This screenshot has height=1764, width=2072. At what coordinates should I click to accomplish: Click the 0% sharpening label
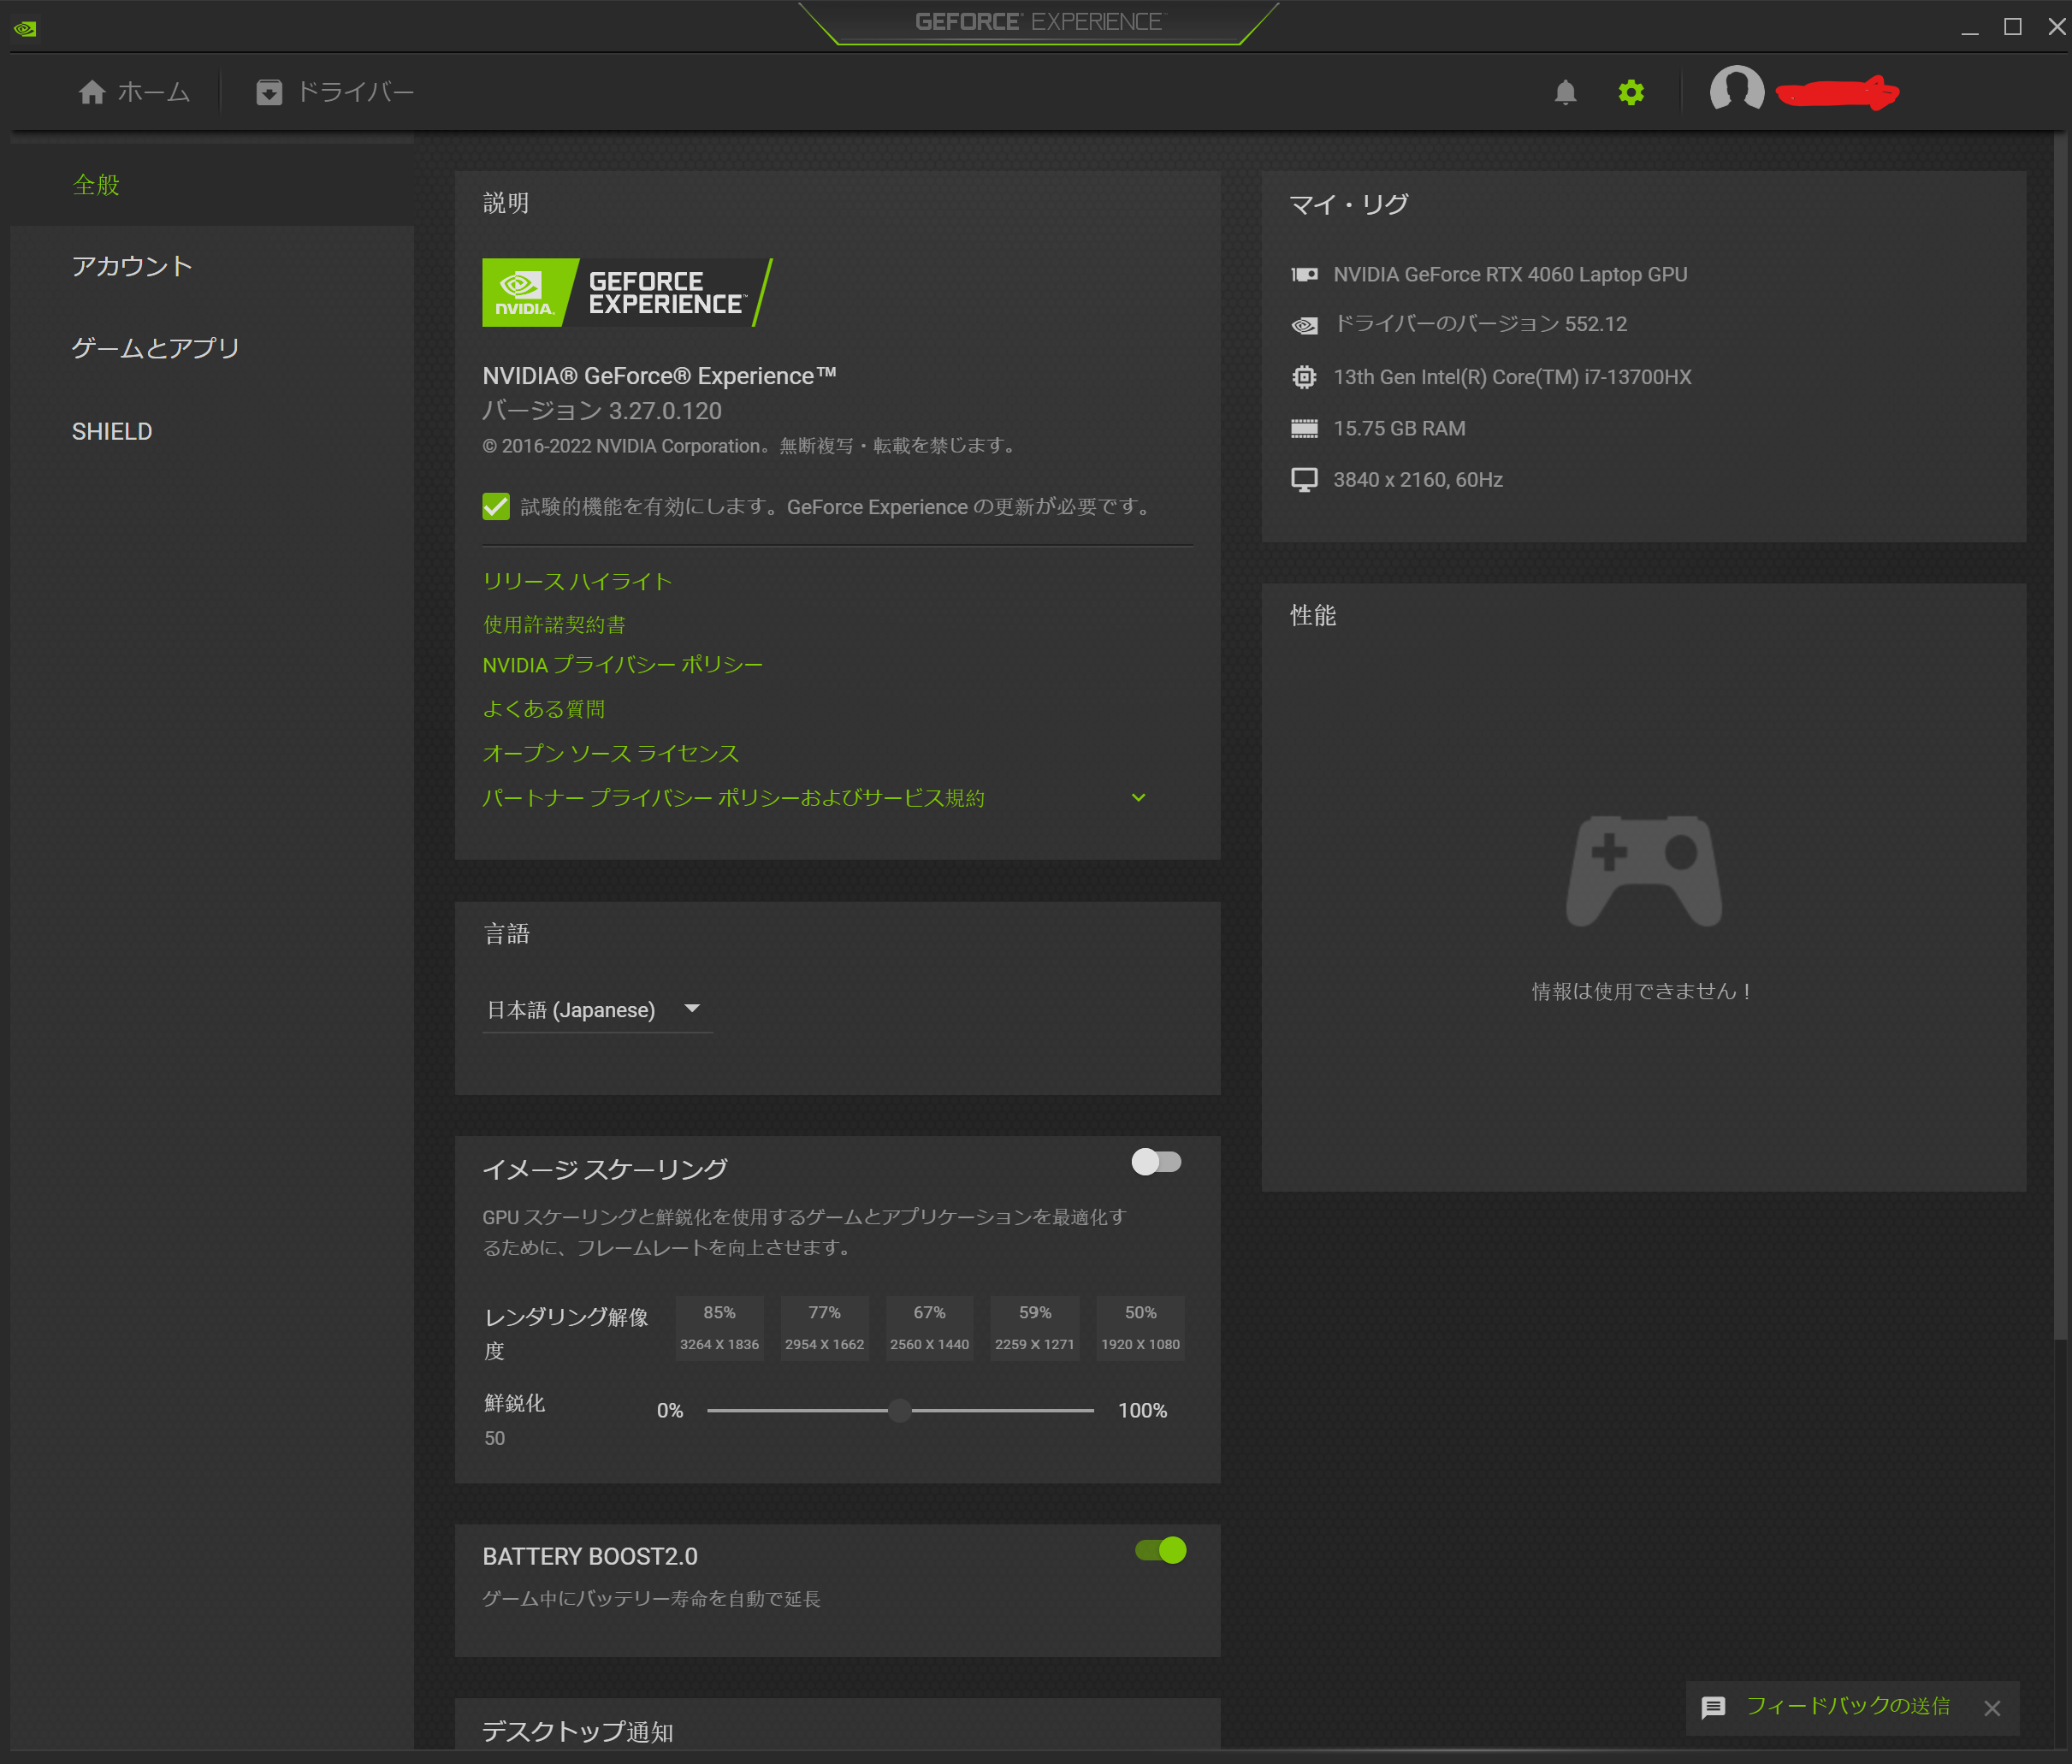(670, 1410)
